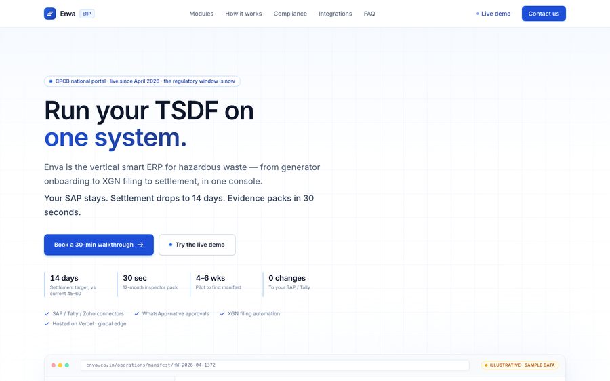Go to How it works section
Viewport: 610px width, 381px height.
tap(243, 14)
